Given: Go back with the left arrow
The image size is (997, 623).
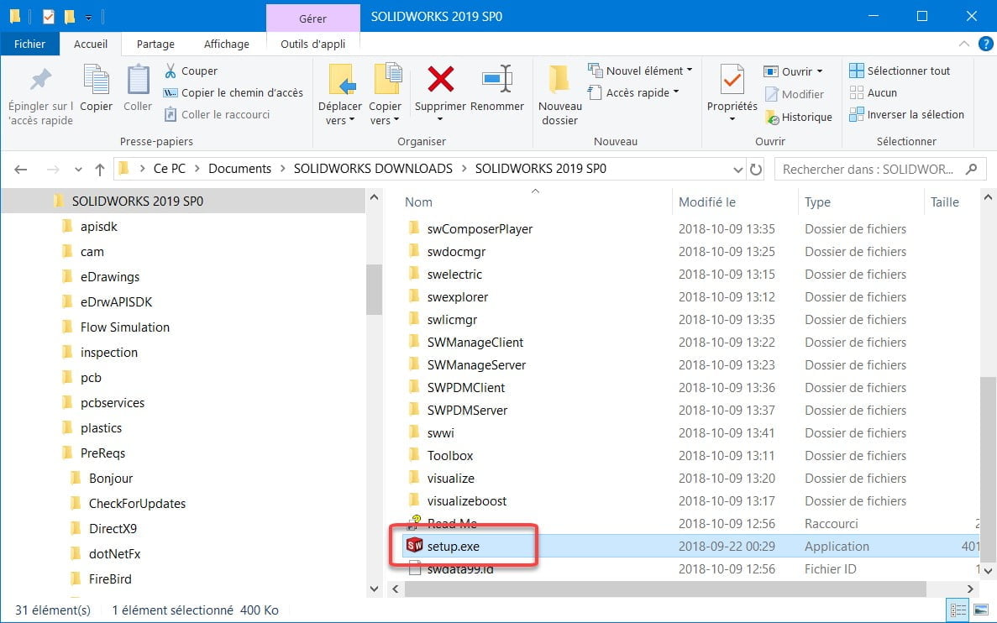Looking at the screenshot, I should coord(21,169).
